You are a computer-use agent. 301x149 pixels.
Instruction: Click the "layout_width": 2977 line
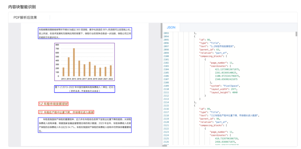coord(223,89)
